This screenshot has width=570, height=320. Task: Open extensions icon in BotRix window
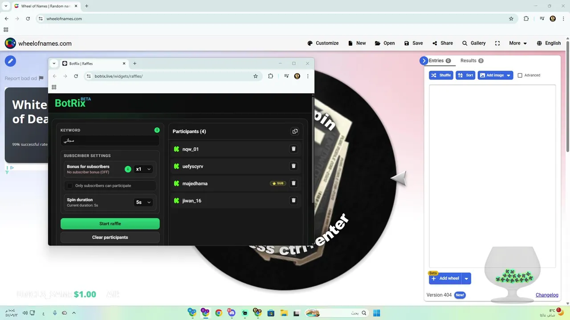click(270, 76)
